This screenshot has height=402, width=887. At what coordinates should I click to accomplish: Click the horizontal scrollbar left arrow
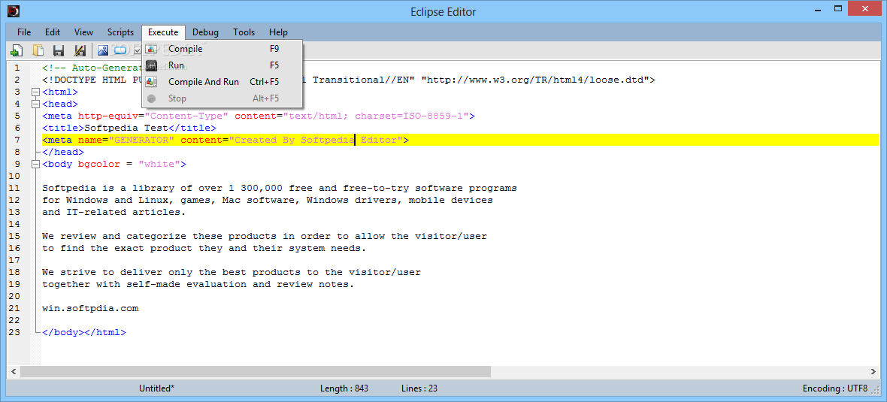13,371
